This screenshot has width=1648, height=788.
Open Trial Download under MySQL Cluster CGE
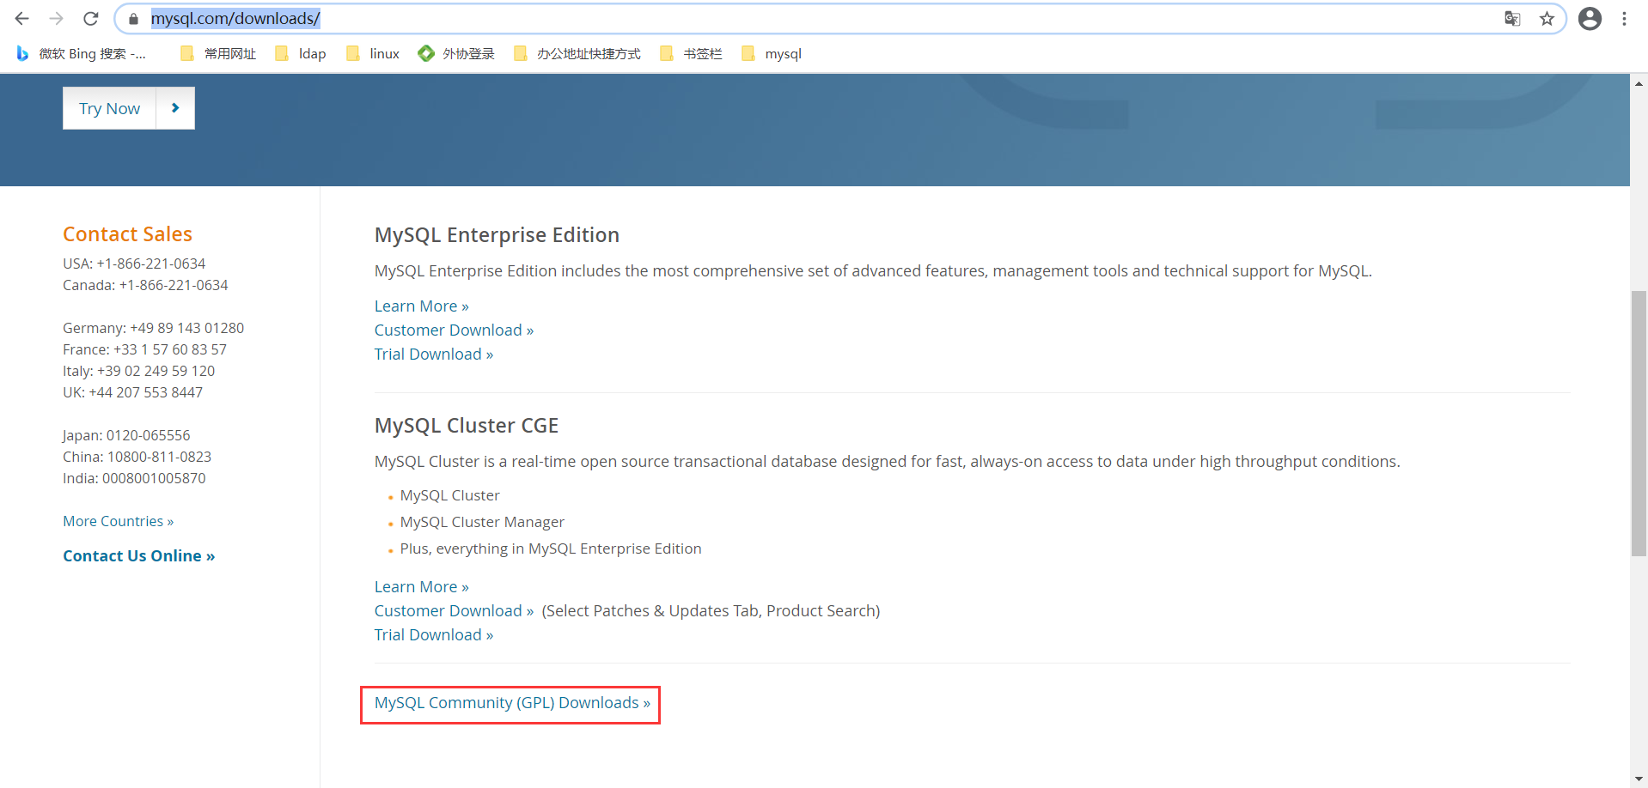434,635
